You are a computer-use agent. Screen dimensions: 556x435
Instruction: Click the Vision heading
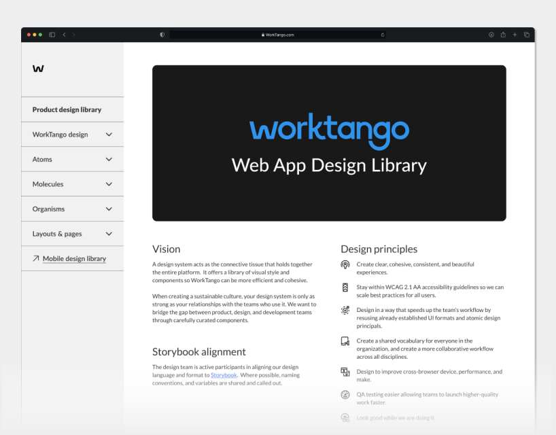point(167,249)
